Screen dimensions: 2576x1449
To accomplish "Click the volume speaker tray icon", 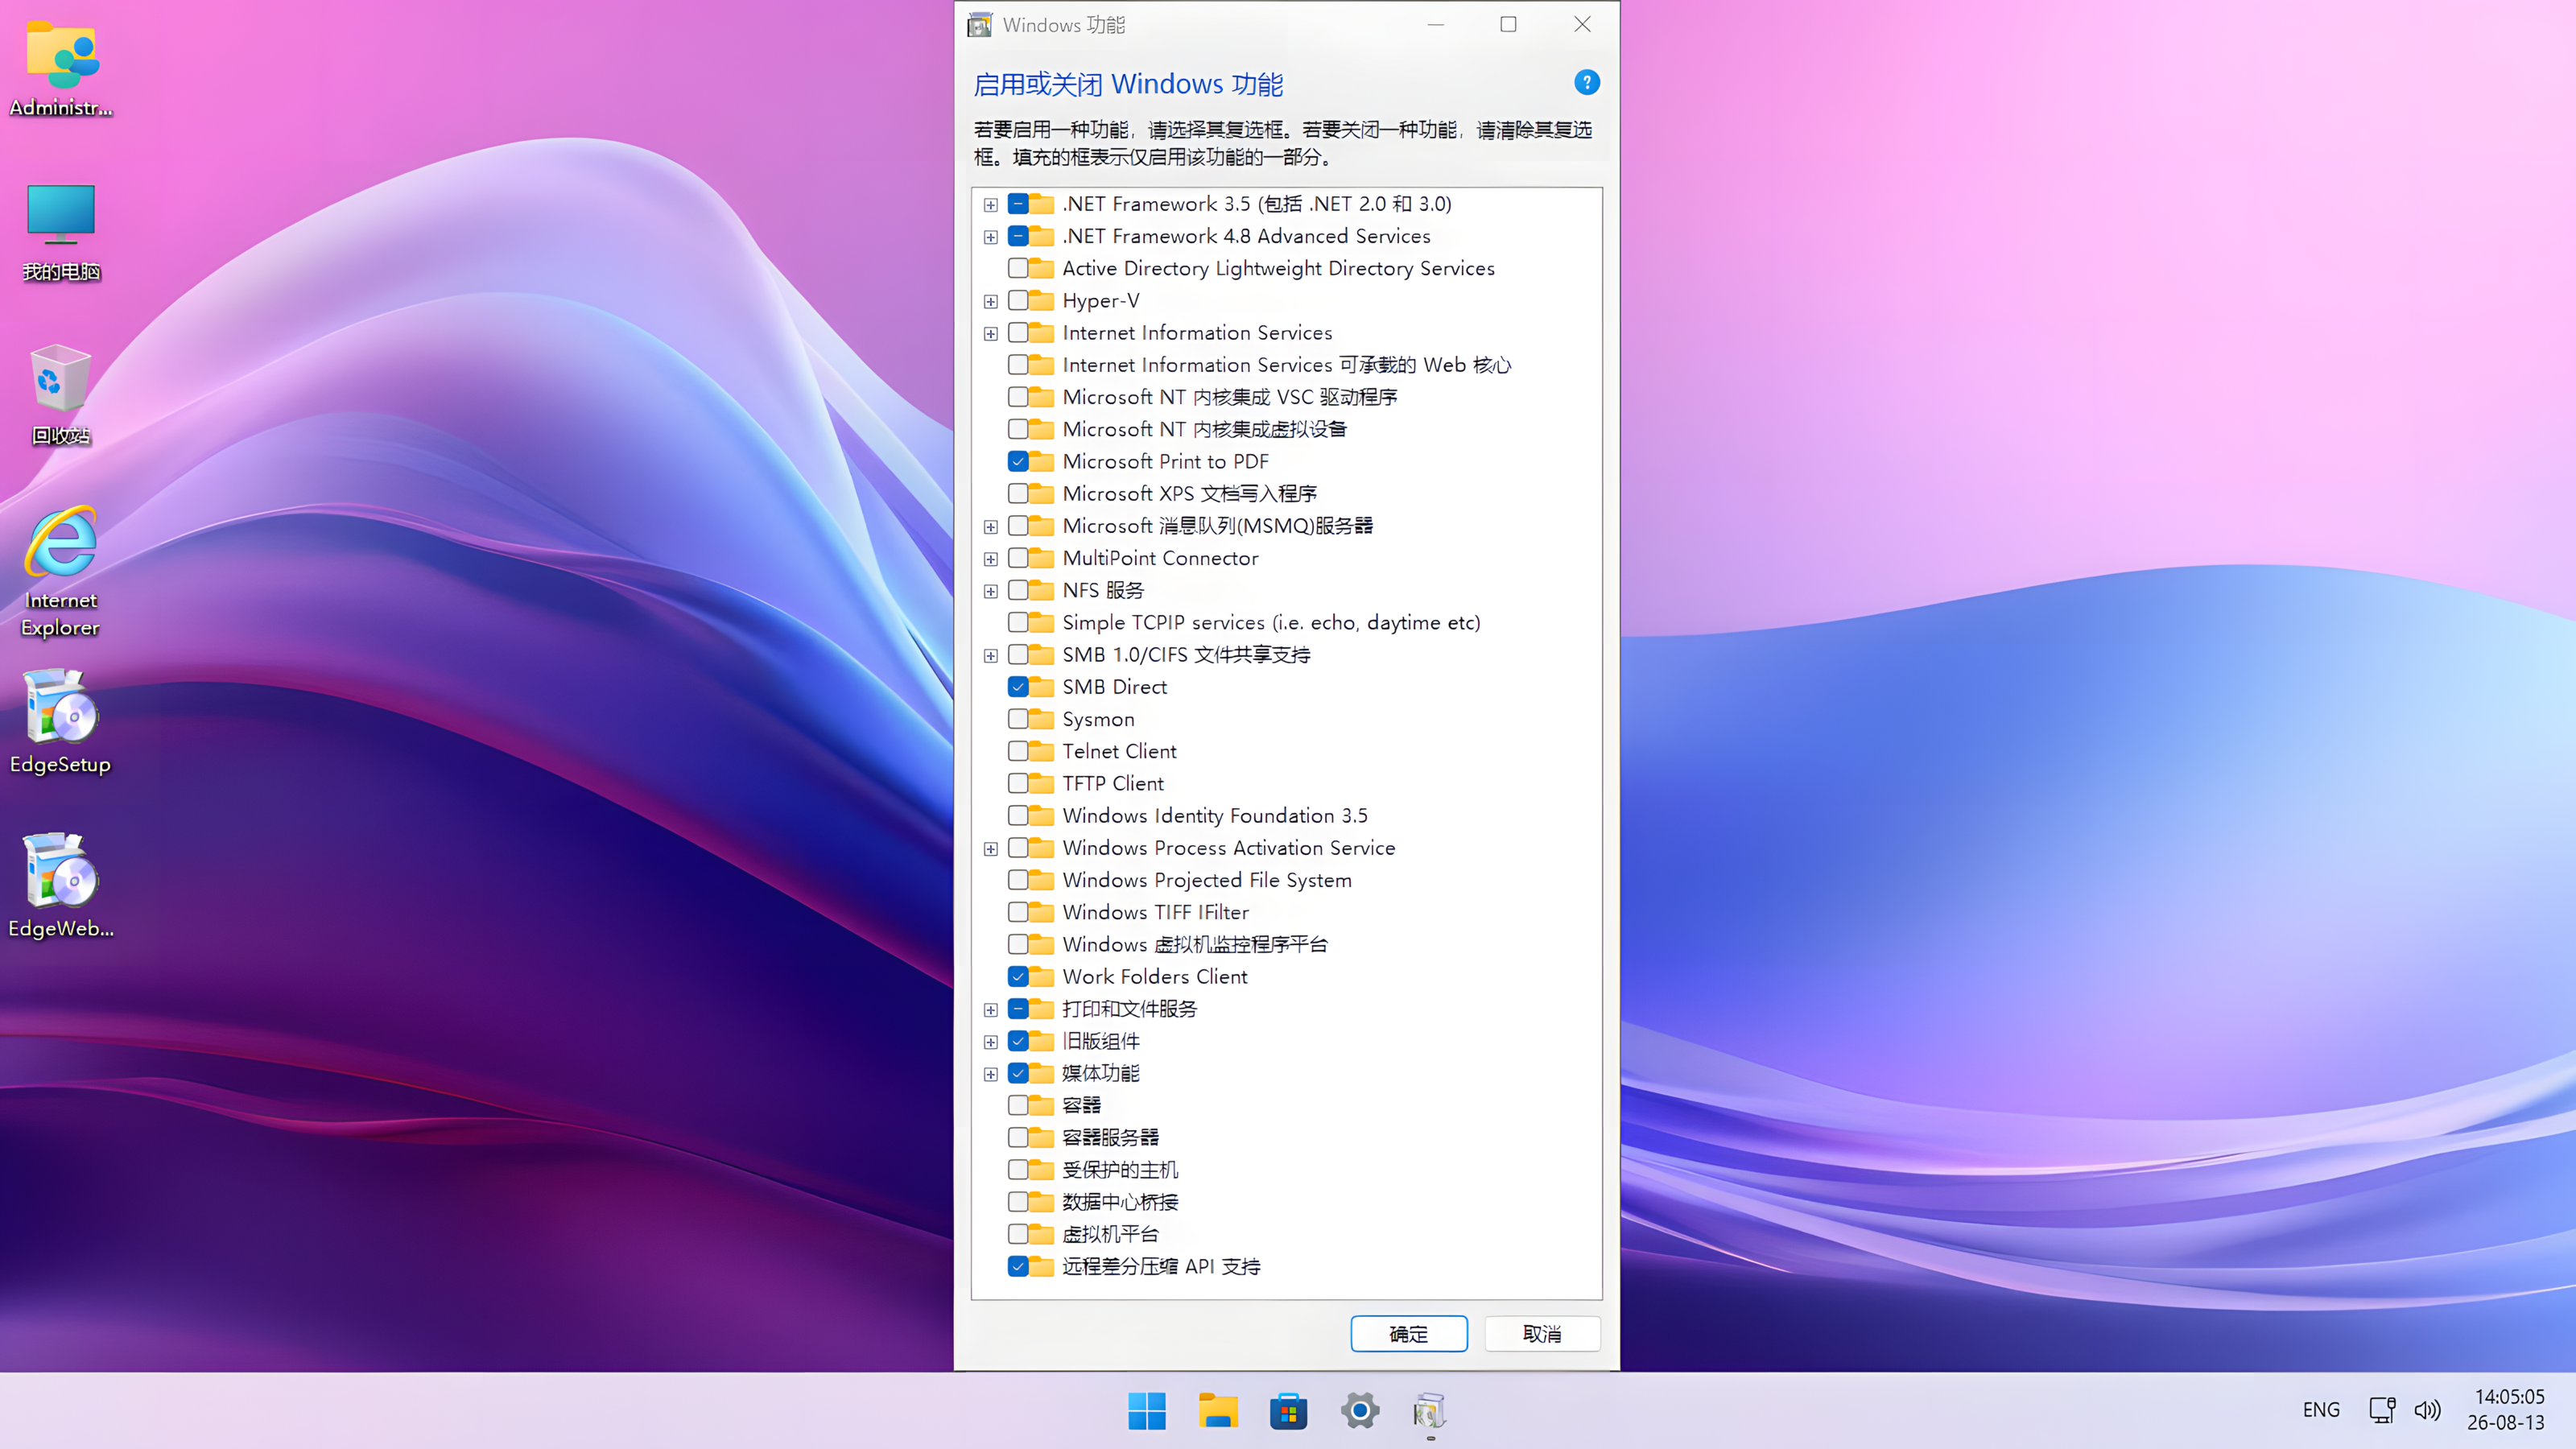I will click(2427, 1410).
